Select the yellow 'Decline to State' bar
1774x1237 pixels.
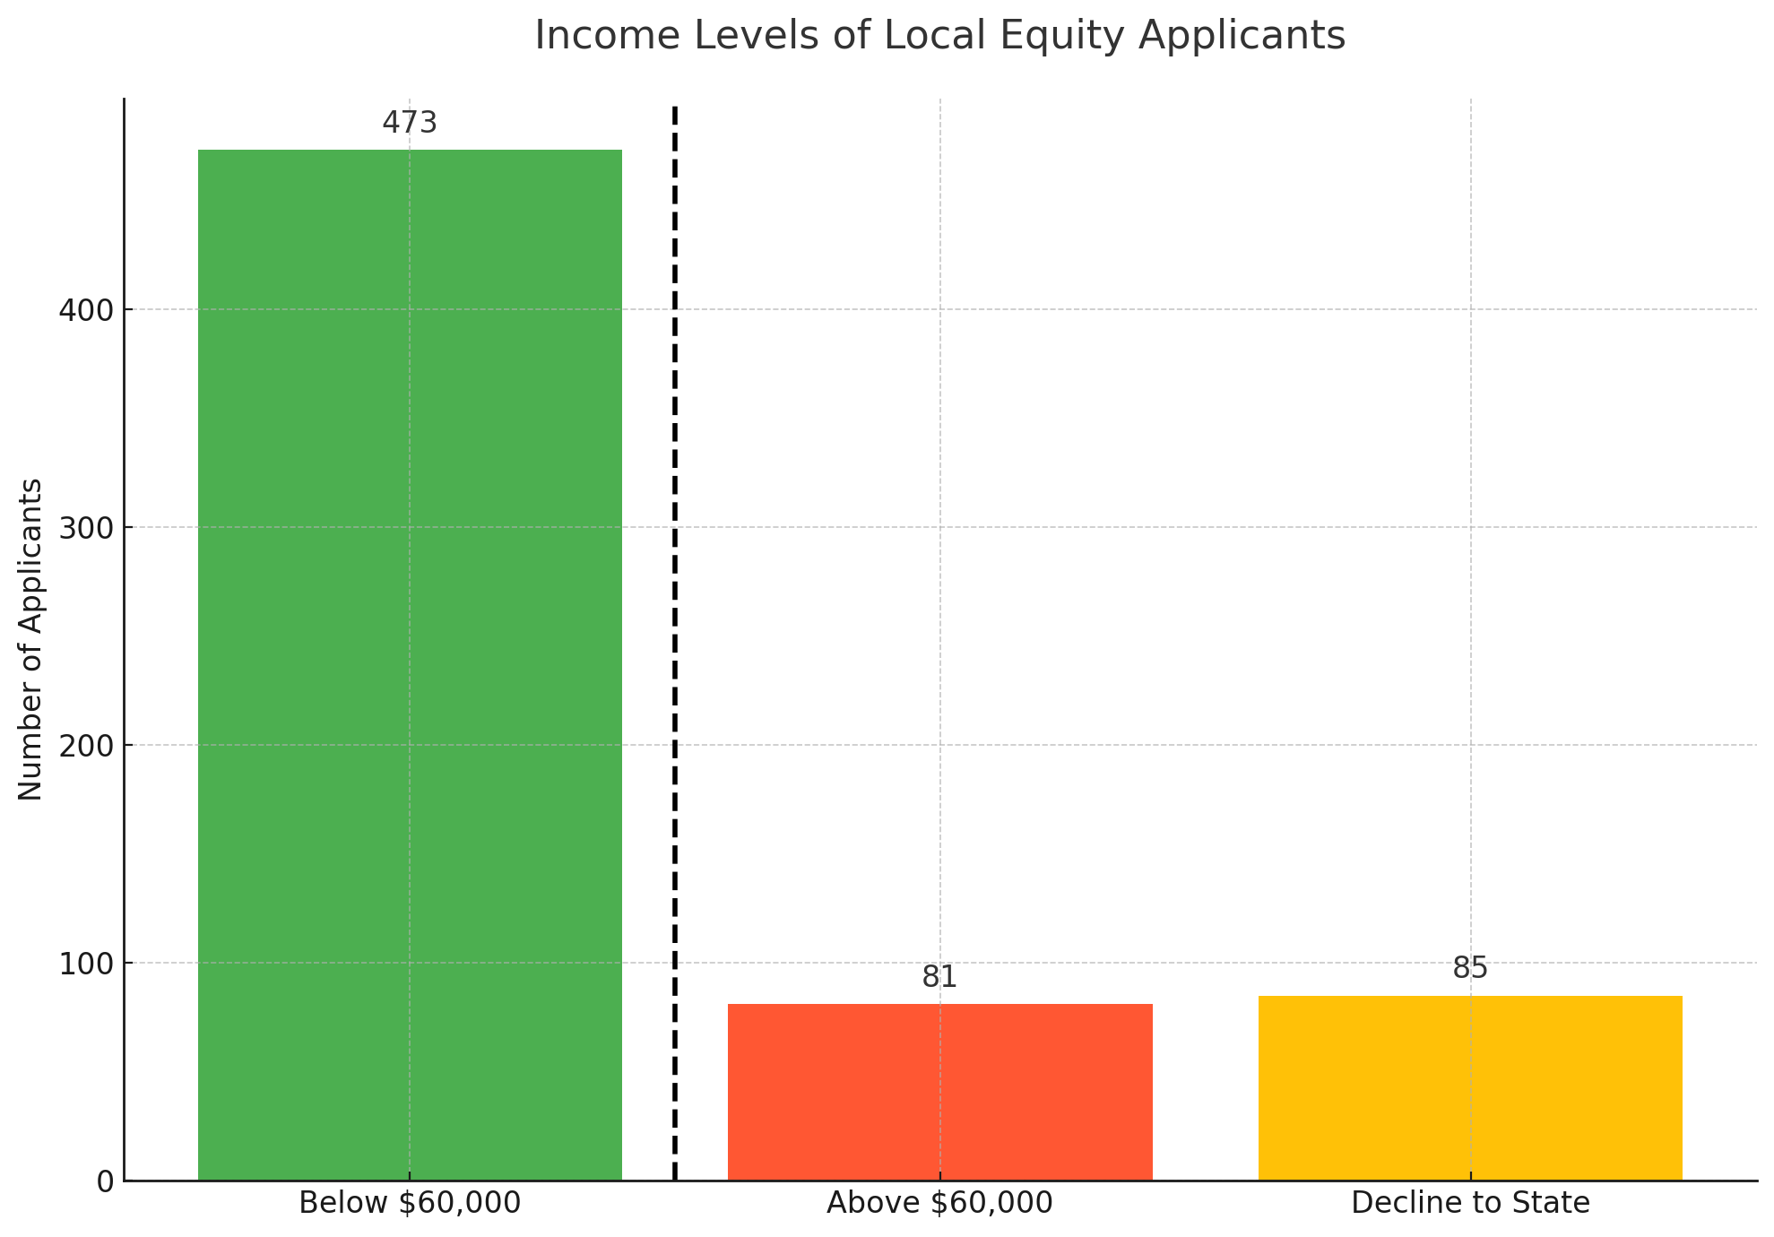1470,1087
